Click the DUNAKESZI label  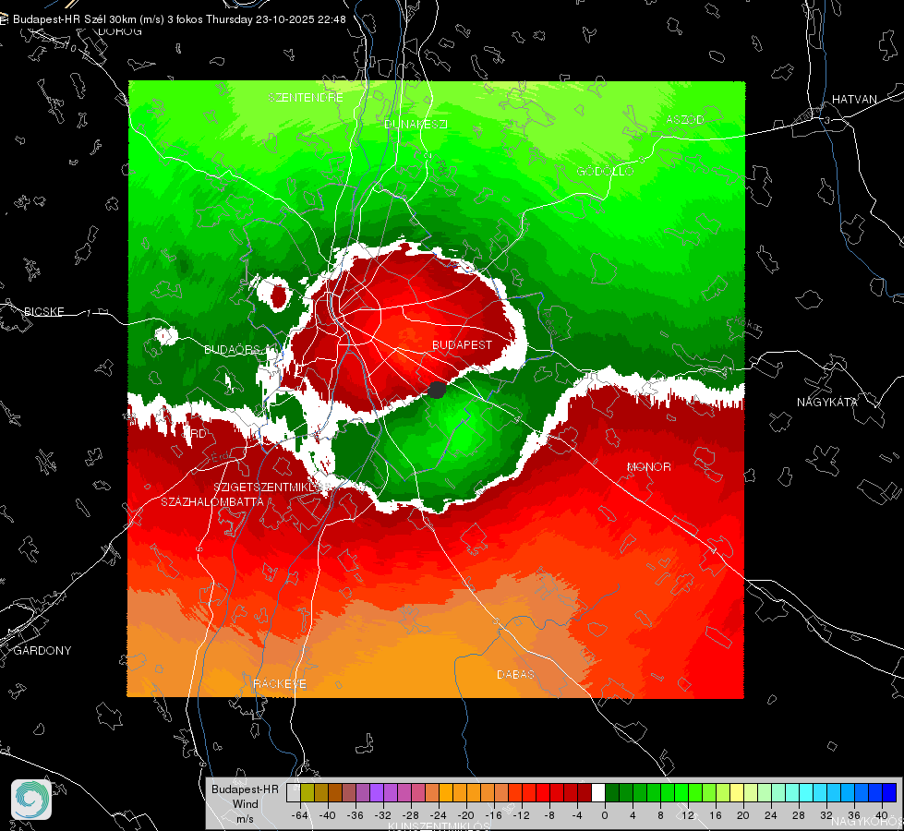(416, 124)
